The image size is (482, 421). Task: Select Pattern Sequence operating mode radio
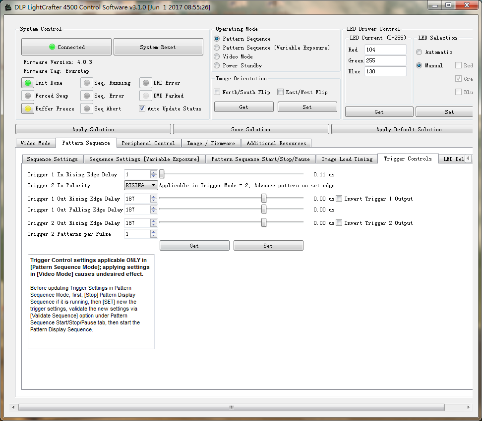(x=217, y=39)
